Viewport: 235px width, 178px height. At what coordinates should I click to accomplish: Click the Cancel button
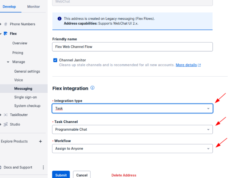click(82, 175)
